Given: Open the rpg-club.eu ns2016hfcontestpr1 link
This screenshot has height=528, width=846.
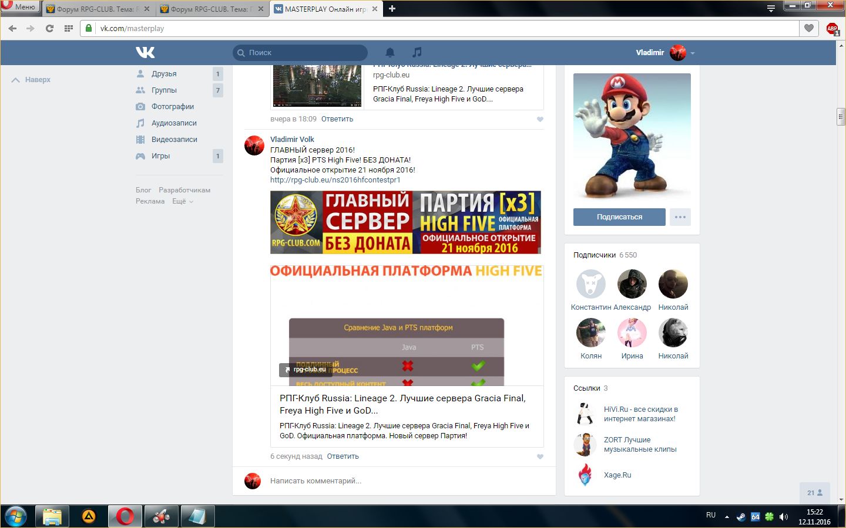Looking at the screenshot, I should point(335,180).
